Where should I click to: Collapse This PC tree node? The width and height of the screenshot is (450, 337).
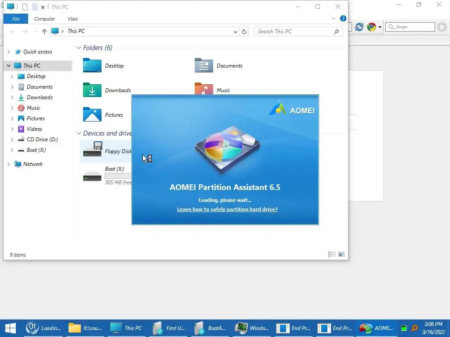(9, 66)
